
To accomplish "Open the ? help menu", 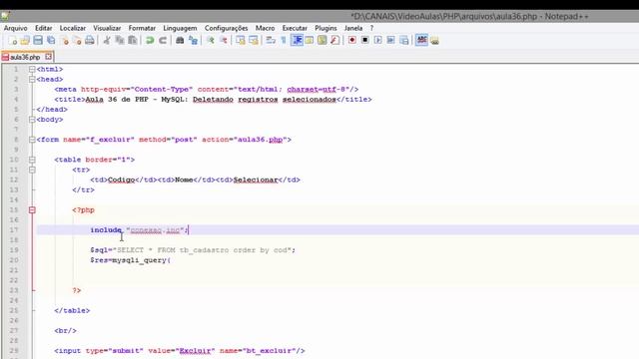I will click(371, 28).
